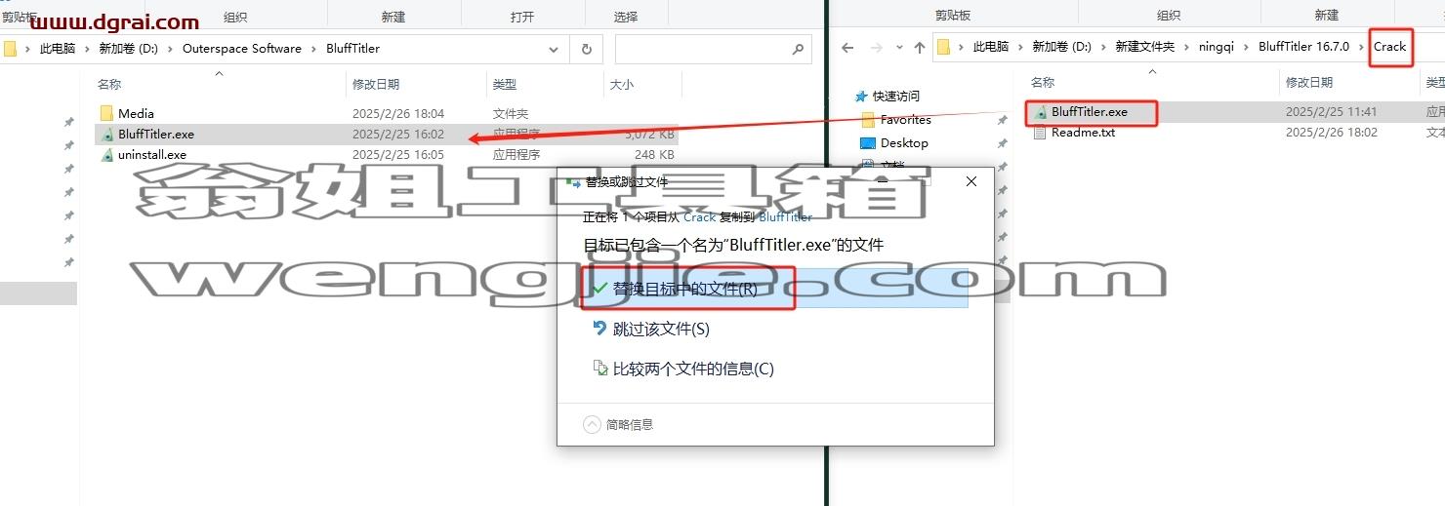Go back in the Crack folder window
This screenshot has height=506, width=1445.
847,47
